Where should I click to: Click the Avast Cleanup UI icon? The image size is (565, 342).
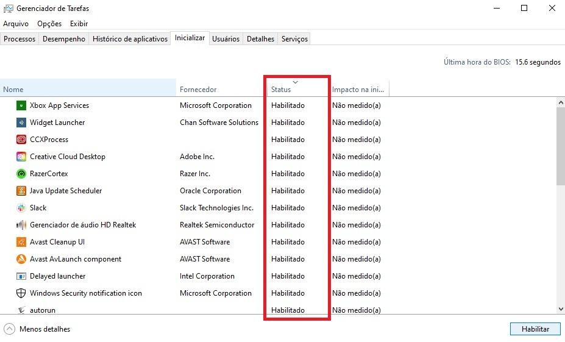[x=21, y=242]
